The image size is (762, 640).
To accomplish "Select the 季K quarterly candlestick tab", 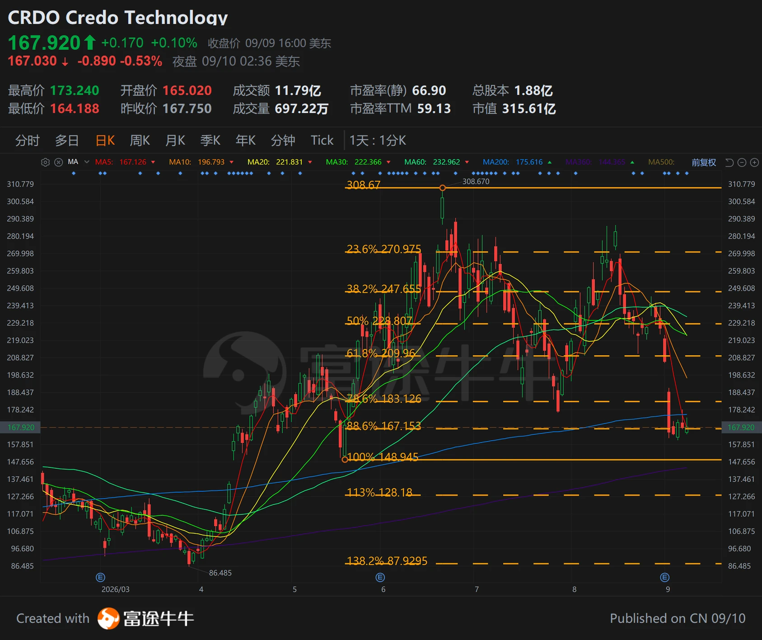I will [210, 141].
